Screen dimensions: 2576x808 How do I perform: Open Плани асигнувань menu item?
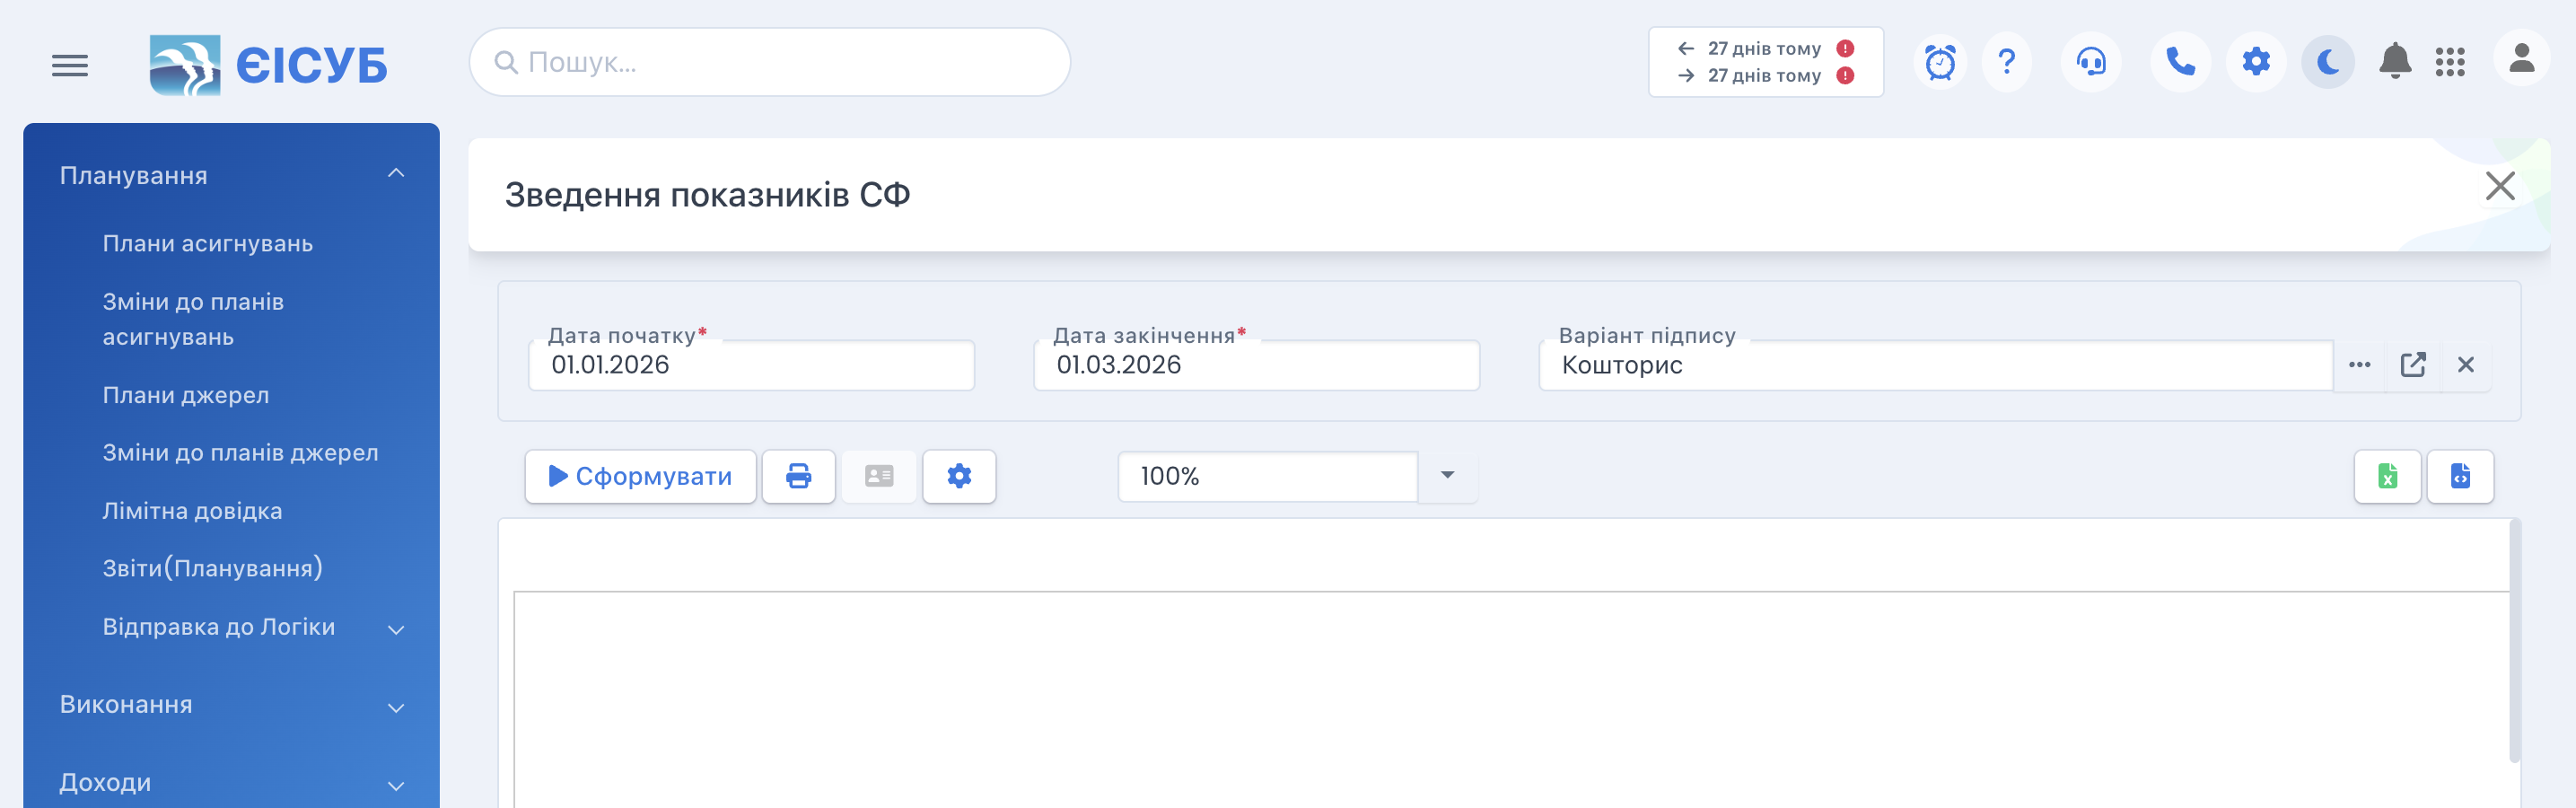click(x=208, y=243)
